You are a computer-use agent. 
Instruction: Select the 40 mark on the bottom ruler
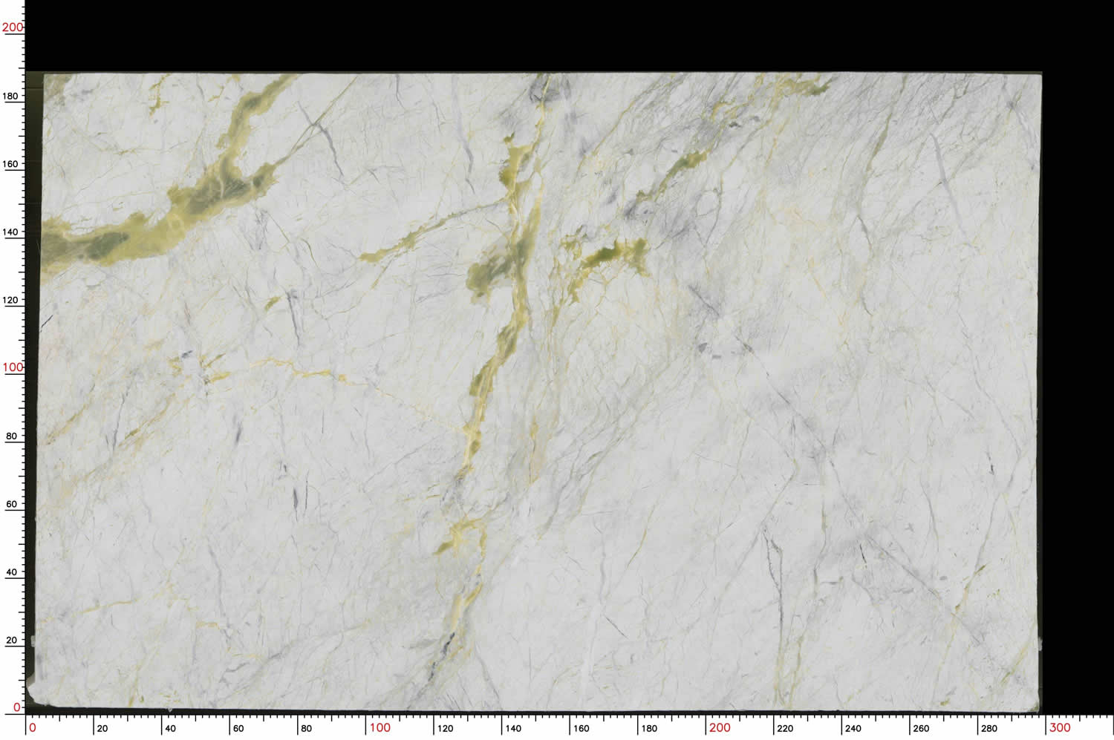click(170, 728)
